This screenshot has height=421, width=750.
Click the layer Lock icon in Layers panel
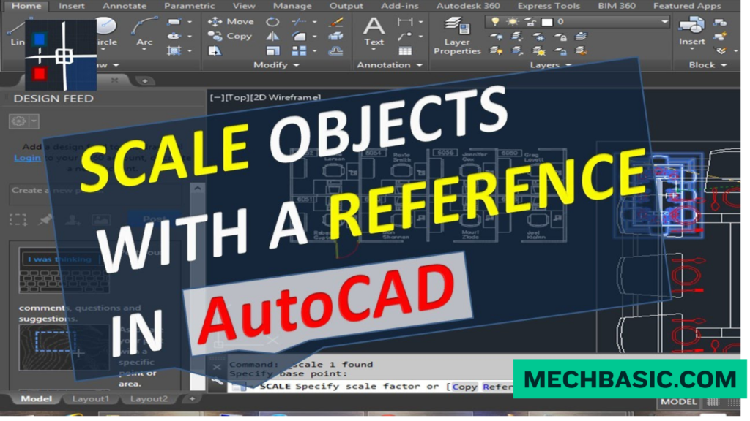coord(560,37)
